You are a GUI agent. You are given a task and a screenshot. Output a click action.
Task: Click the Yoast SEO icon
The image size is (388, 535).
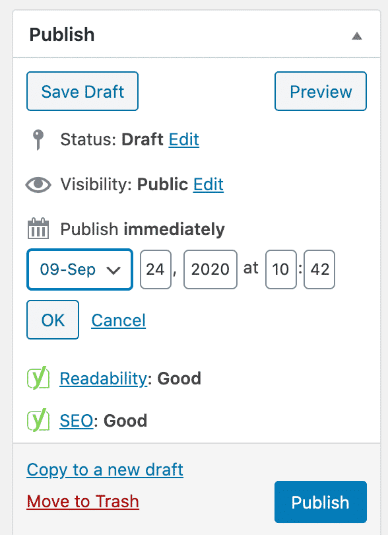38,420
